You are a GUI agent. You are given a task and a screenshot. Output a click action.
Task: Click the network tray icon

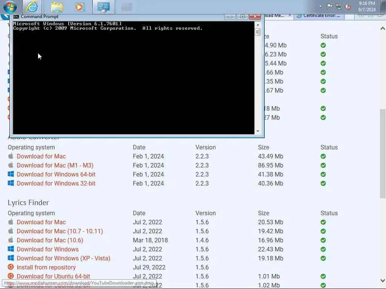coord(339,7)
